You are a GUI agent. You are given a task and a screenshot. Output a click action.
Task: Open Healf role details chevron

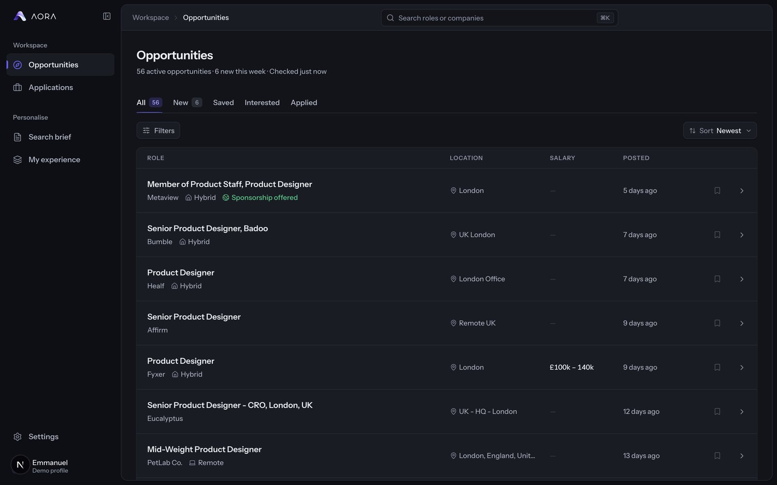(x=742, y=279)
